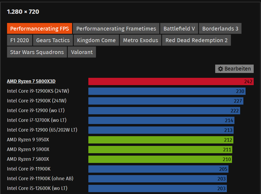Show F1 2020 results tab
This screenshot has width=261, height=194.
(20, 40)
